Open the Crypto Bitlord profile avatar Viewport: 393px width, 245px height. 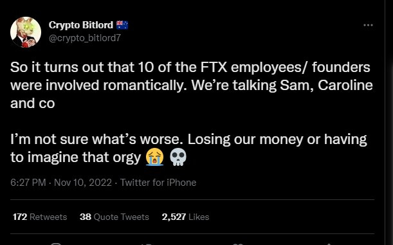coord(26,32)
